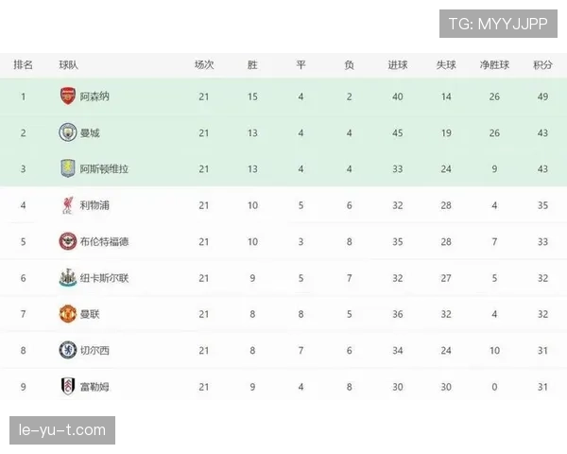Screen dimensions: 567x454
Task: Click the Fulham club crest icon
Action: tap(67, 386)
